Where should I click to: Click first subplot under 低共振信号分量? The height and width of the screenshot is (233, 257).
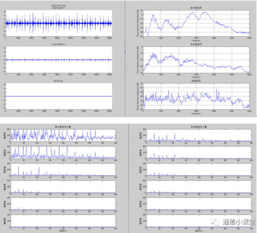click(x=196, y=134)
